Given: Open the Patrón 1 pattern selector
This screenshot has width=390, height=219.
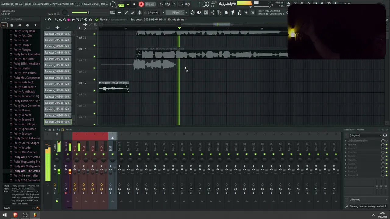Looking at the screenshot, I should coord(177,12).
